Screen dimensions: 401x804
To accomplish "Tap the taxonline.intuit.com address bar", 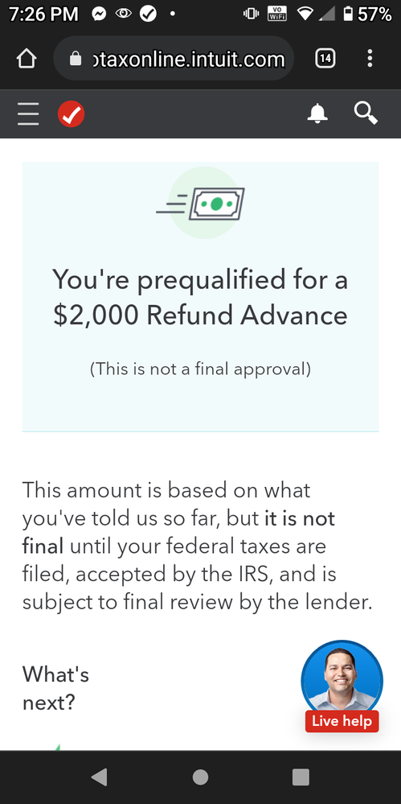I will click(174, 59).
